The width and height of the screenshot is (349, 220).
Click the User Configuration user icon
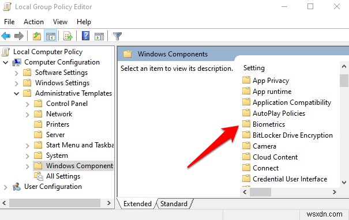coord(17,187)
